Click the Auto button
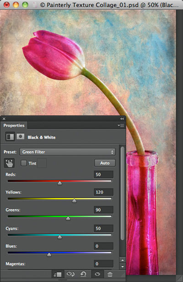This screenshot has height=282, width=183. [105, 163]
